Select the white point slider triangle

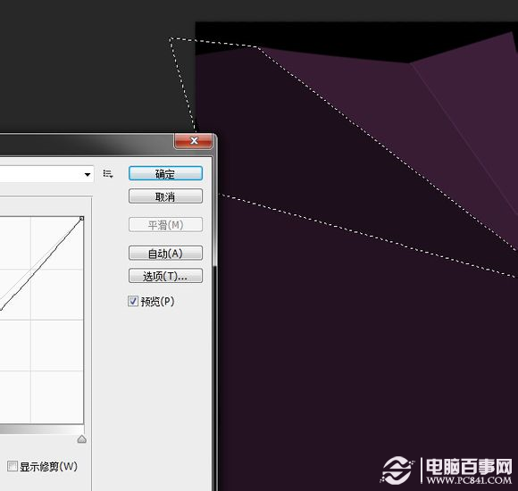click(x=81, y=439)
